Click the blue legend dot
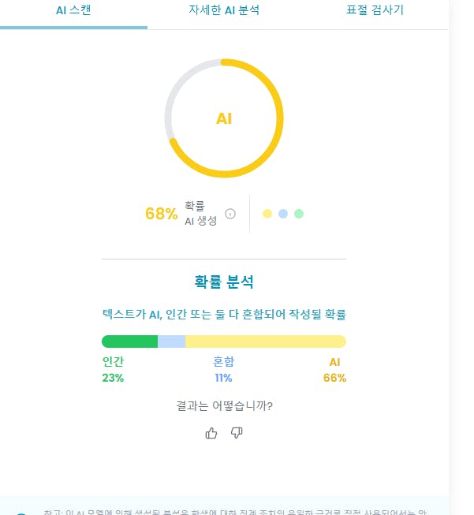Viewport: 474px width, 515px height. (283, 214)
